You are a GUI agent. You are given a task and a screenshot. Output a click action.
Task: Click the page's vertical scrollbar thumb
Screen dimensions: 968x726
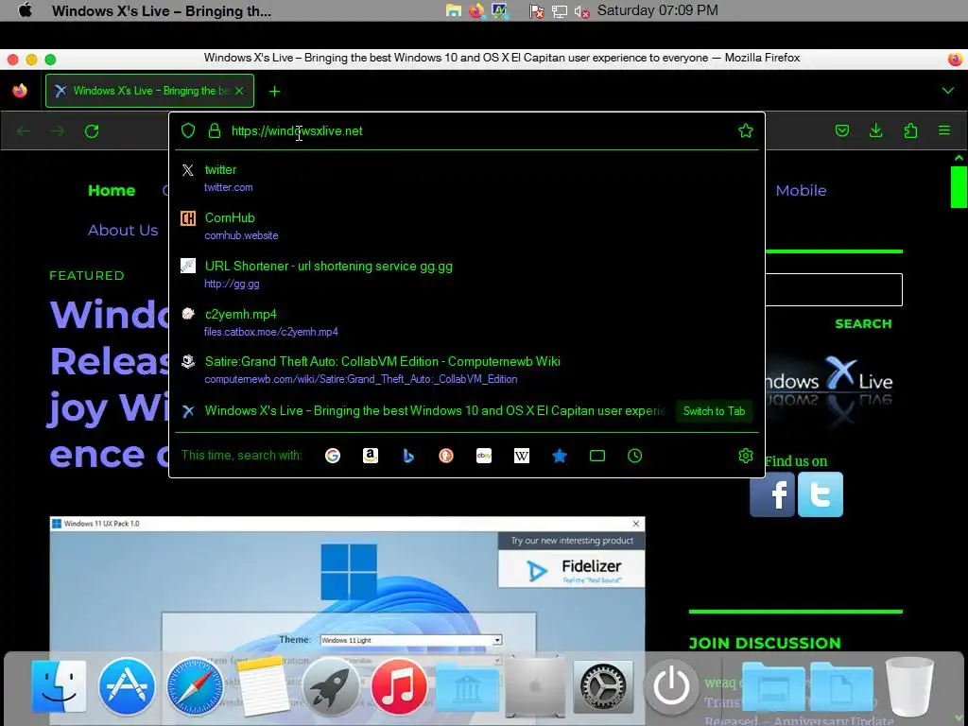pos(959,186)
